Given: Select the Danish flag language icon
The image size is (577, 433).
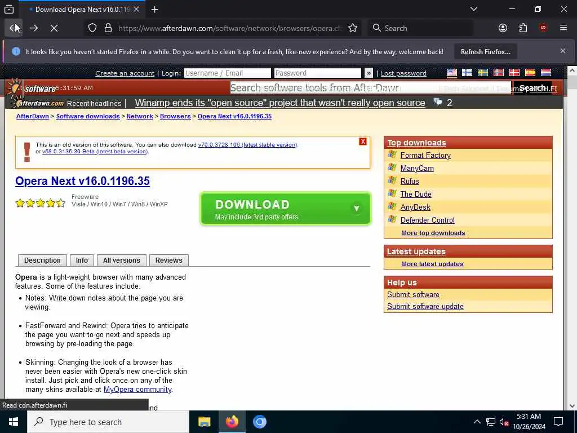Looking at the screenshot, I should 514,73.
